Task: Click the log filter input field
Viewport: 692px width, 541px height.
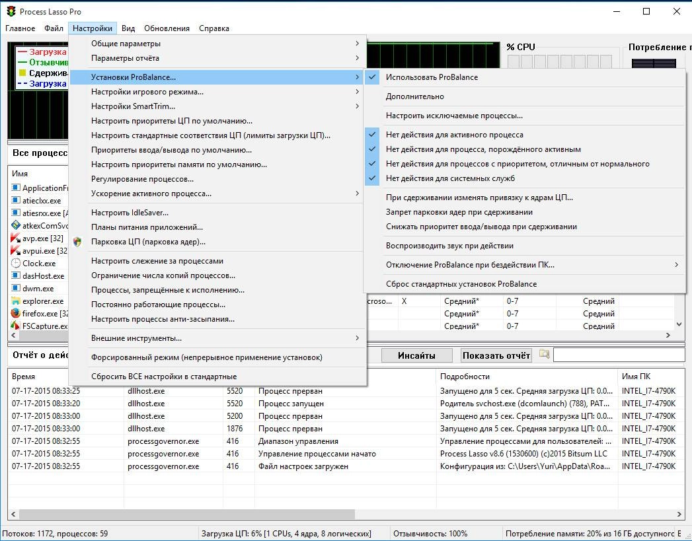Action: (619, 355)
